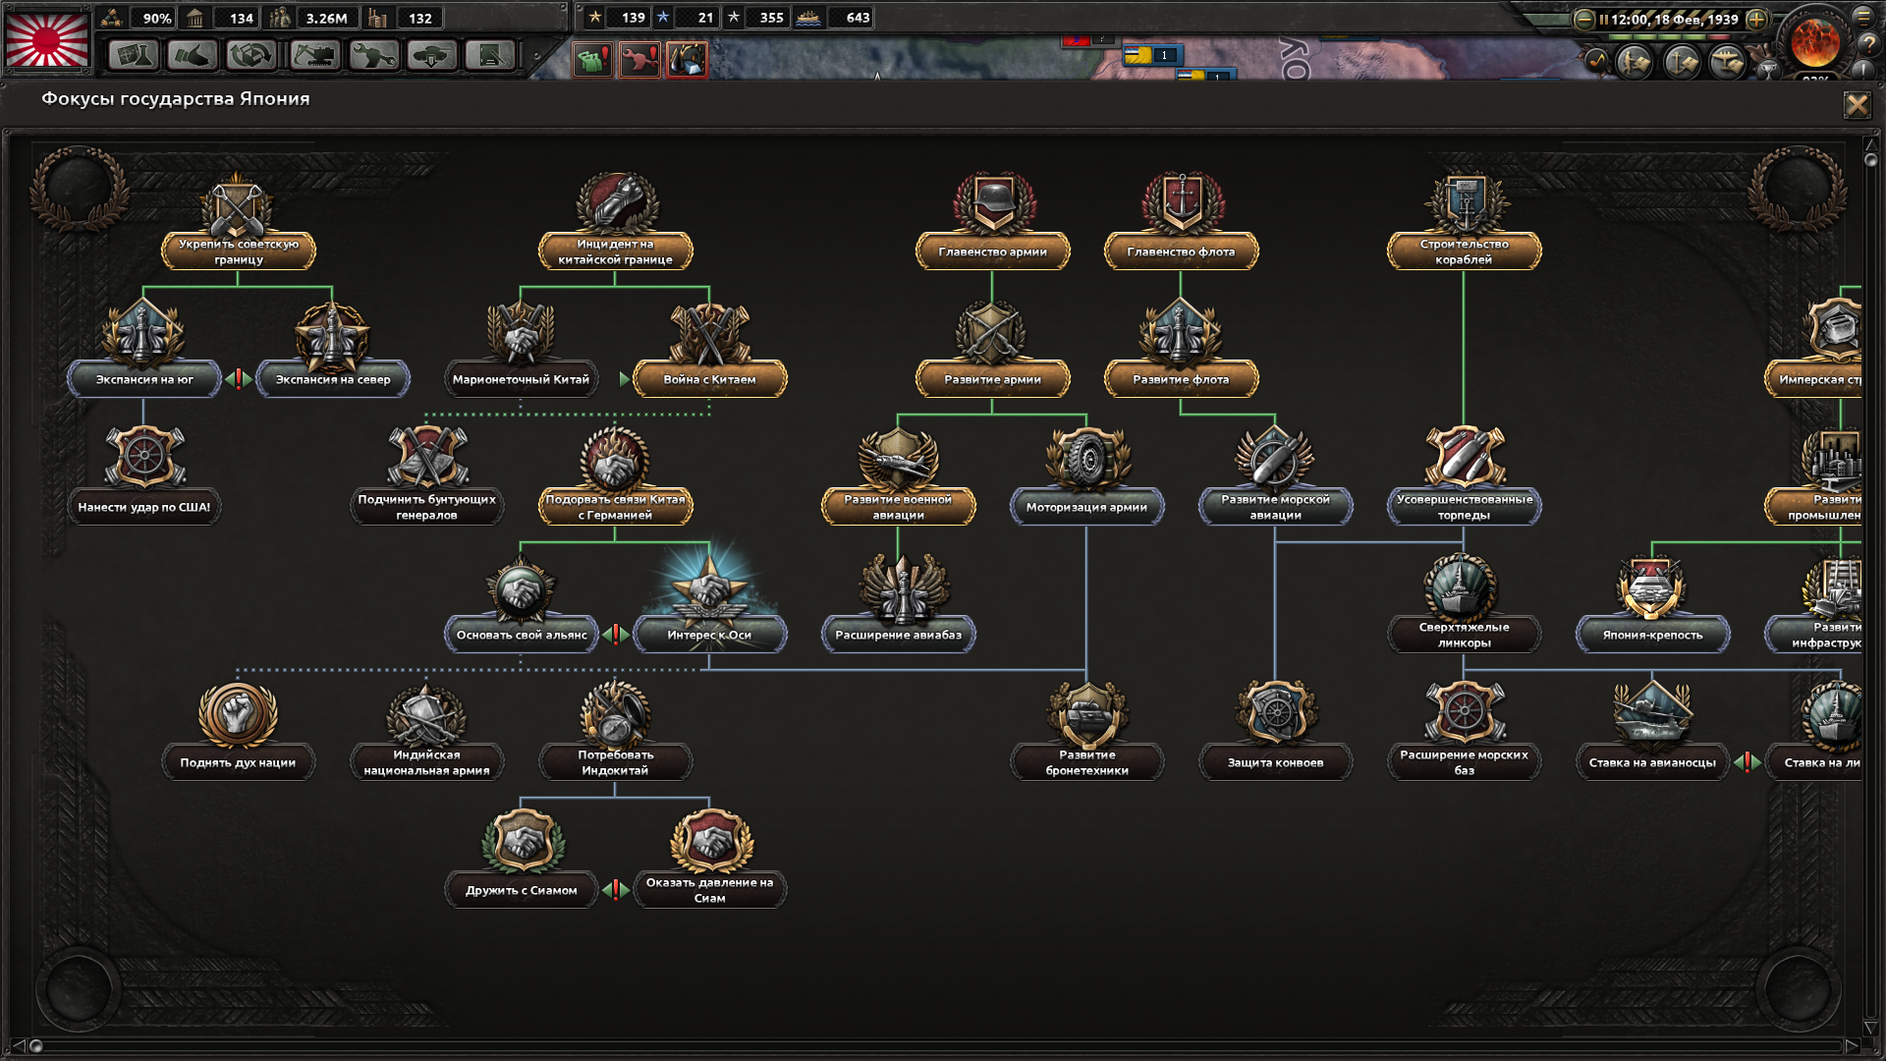Click the manpower value 3.26M
Image resolution: width=1886 pixels, height=1061 pixels.
tap(327, 18)
